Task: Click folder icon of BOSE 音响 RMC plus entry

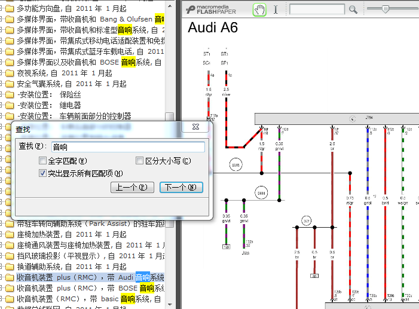Action: pos(10,288)
